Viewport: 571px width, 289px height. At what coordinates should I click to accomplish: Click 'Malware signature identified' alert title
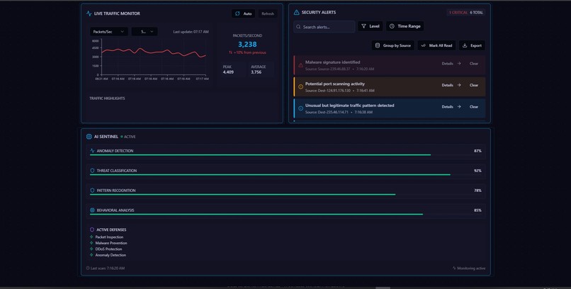tap(332, 62)
